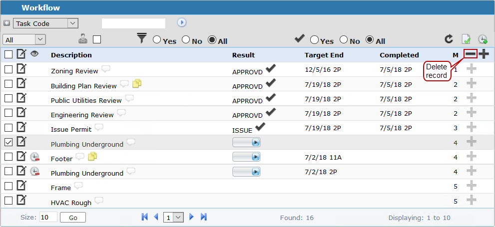The image size is (495, 227).
Task: Click the Go button
Action: pos(72,218)
